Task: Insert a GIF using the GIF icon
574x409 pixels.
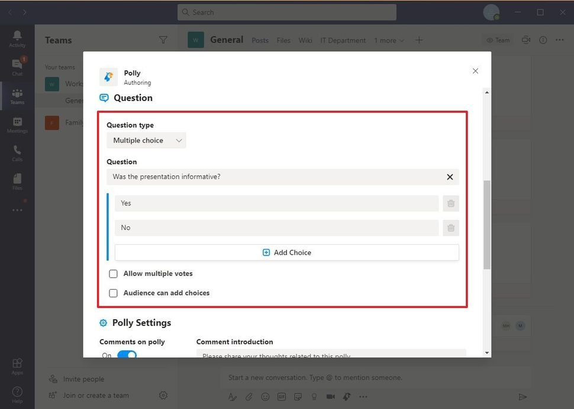Action: coord(281,397)
